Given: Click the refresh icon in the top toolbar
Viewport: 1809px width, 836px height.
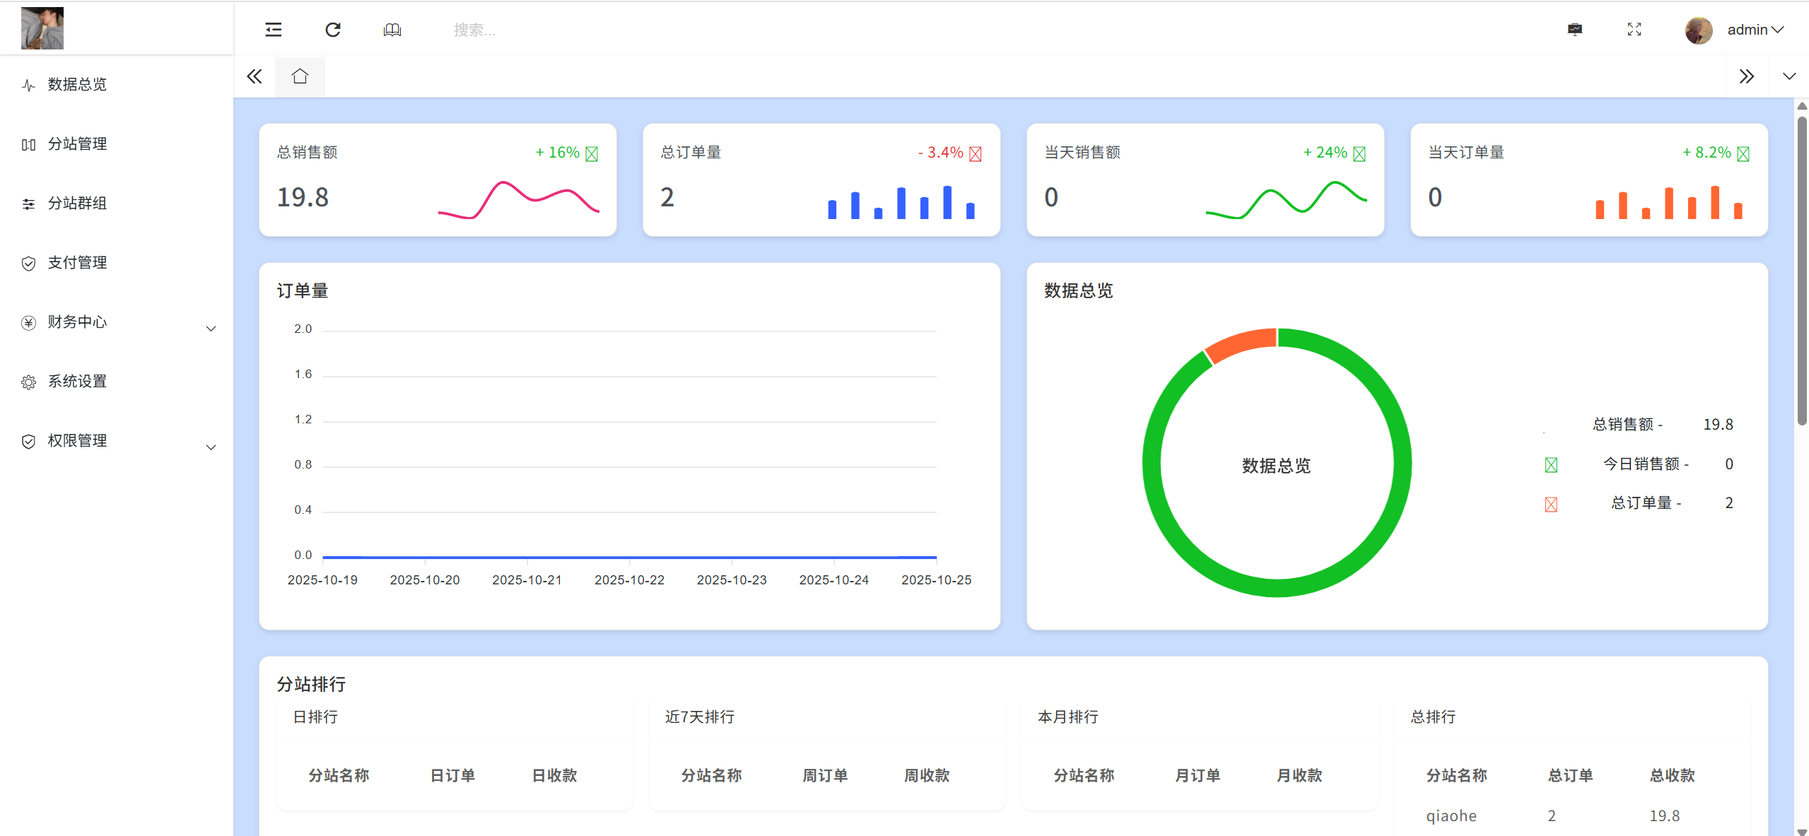Looking at the screenshot, I should pos(332,30).
